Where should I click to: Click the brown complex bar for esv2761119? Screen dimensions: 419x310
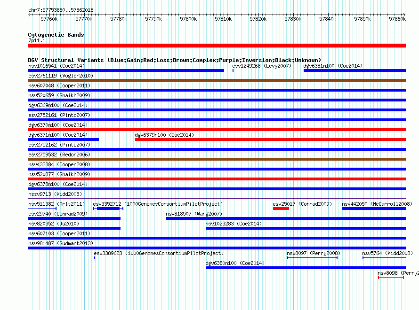click(217, 80)
